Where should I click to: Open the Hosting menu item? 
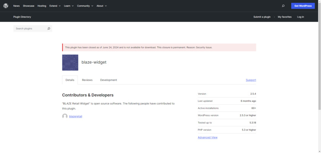tap(42, 6)
